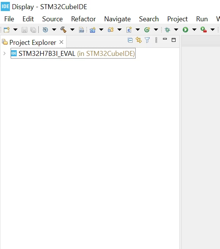Click the Save icon in toolbar
This screenshot has height=249, width=220.
[x=24, y=30]
